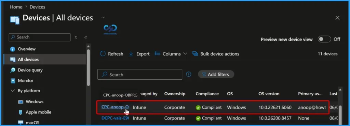350x126 pixels.
Task: Click the All devices sidebar icon
Action: [13, 60]
